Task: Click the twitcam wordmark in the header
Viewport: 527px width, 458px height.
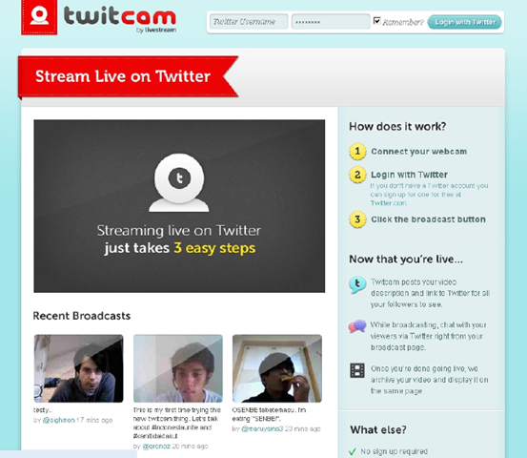Action: pyautogui.click(x=120, y=16)
